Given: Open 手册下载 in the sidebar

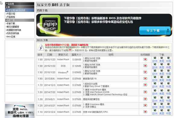Looking at the screenshot, I should (x=11, y=23).
